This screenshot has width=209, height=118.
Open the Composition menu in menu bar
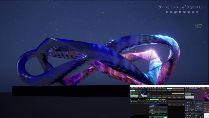[136, 88]
